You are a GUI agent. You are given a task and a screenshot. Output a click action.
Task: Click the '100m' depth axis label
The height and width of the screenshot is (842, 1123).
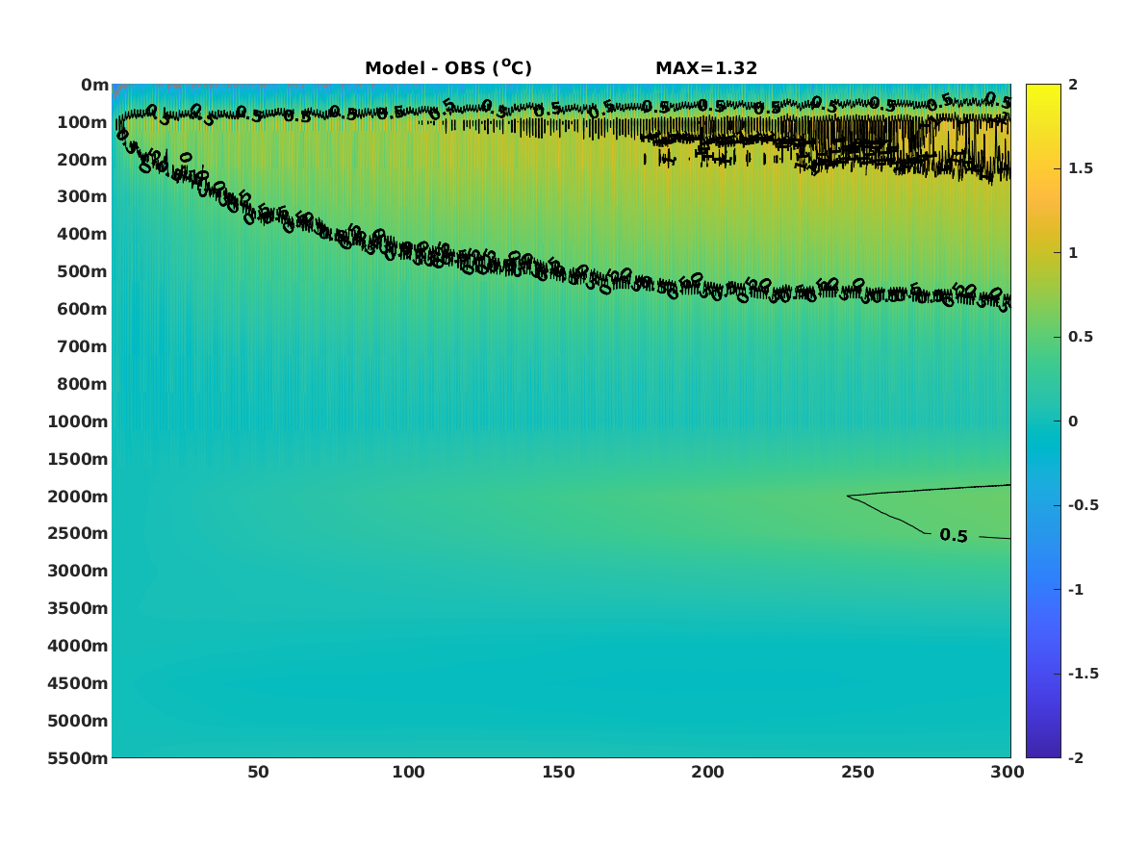[83, 122]
